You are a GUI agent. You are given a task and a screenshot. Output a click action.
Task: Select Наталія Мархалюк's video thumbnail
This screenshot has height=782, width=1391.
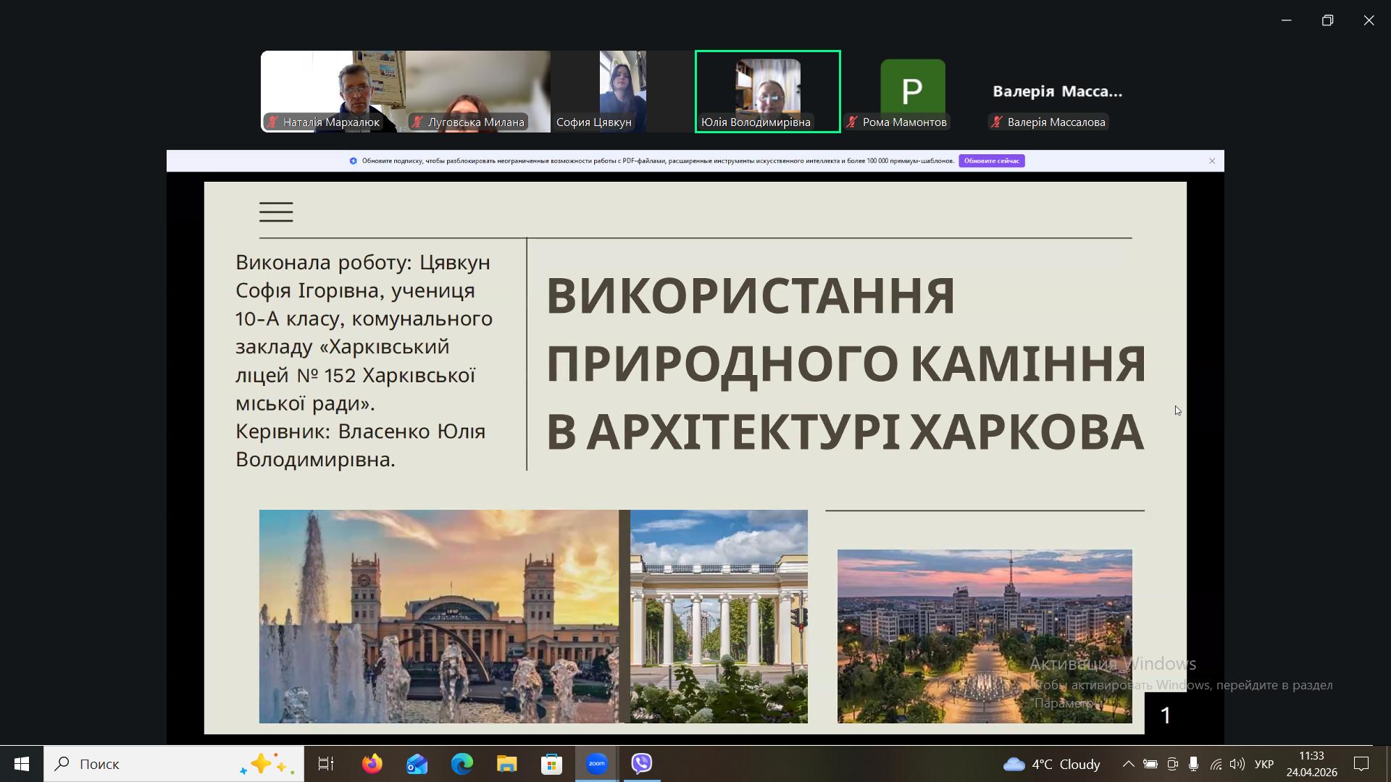333,91
